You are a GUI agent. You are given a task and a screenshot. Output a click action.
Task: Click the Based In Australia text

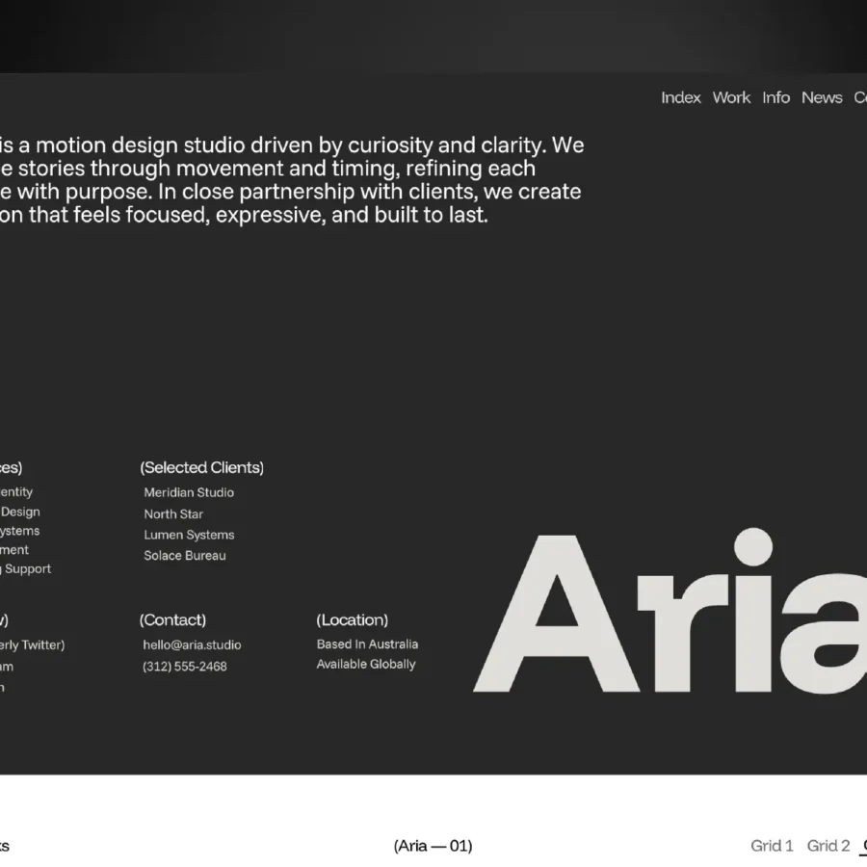(x=367, y=644)
